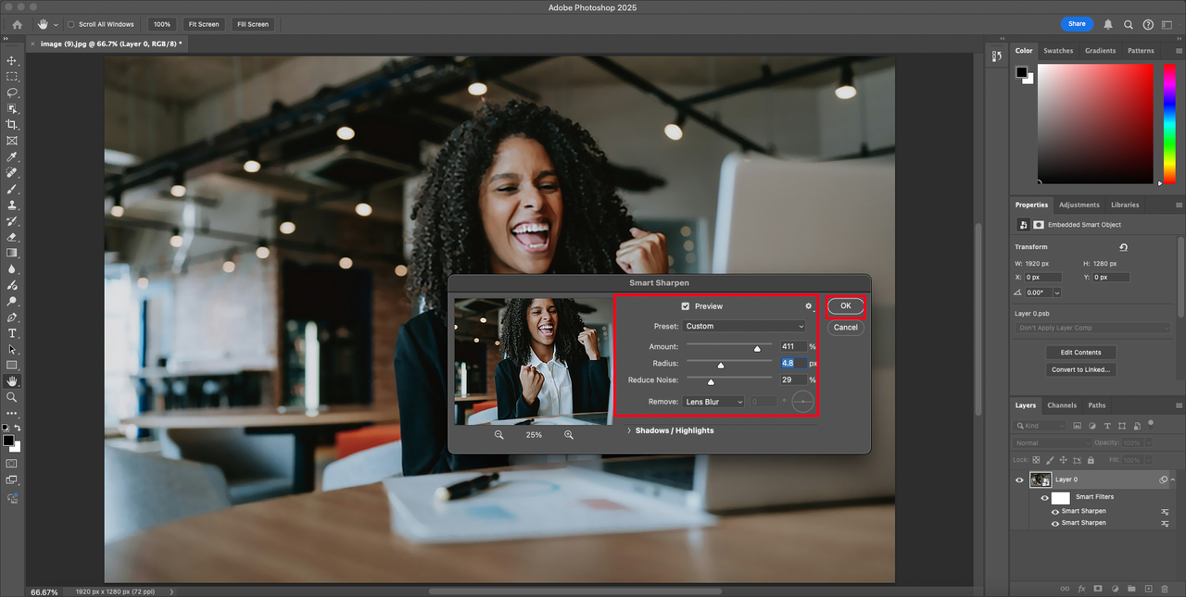Collapse Layer 0 smart filter list arrow
Image resolution: width=1186 pixels, height=597 pixels.
tap(1174, 479)
